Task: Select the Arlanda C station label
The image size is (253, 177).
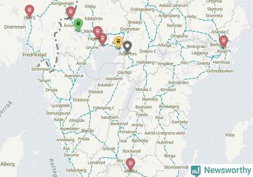Action: tap(220, 32)
